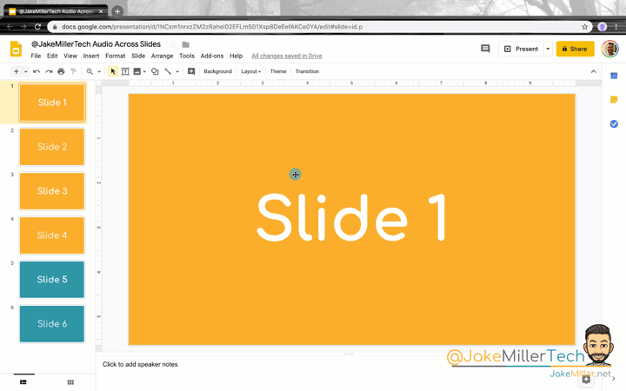
Task: Open the Edit menu
Action: pyautogui.click(x=52, y=56)
